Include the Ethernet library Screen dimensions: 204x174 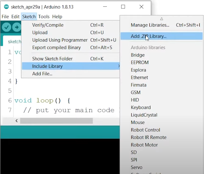click(161, 77)
